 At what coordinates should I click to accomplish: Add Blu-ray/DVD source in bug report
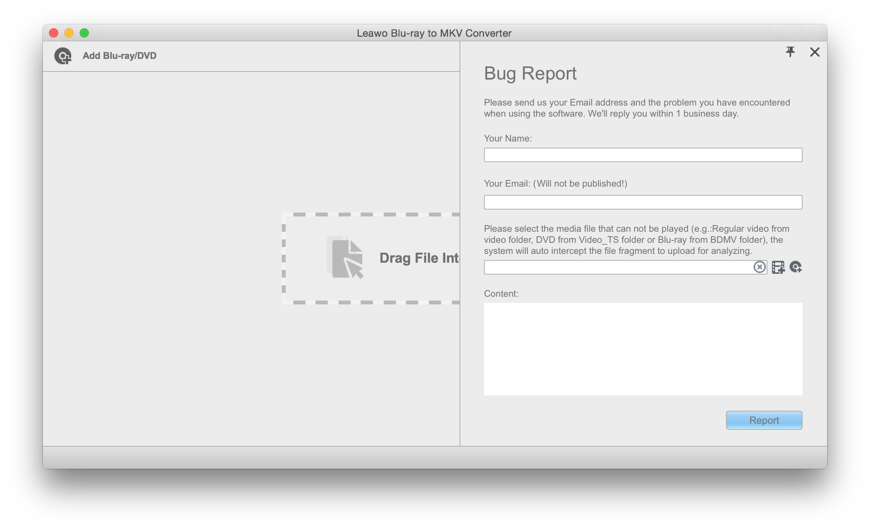point(796,267)
